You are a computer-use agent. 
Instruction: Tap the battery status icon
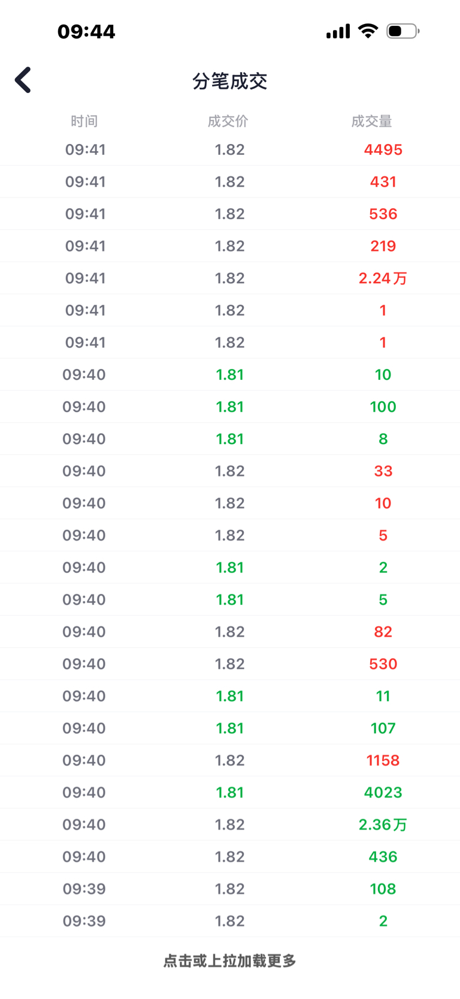tap(402, 31)
